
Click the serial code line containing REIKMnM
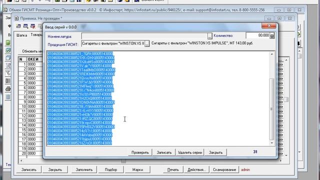81,74
